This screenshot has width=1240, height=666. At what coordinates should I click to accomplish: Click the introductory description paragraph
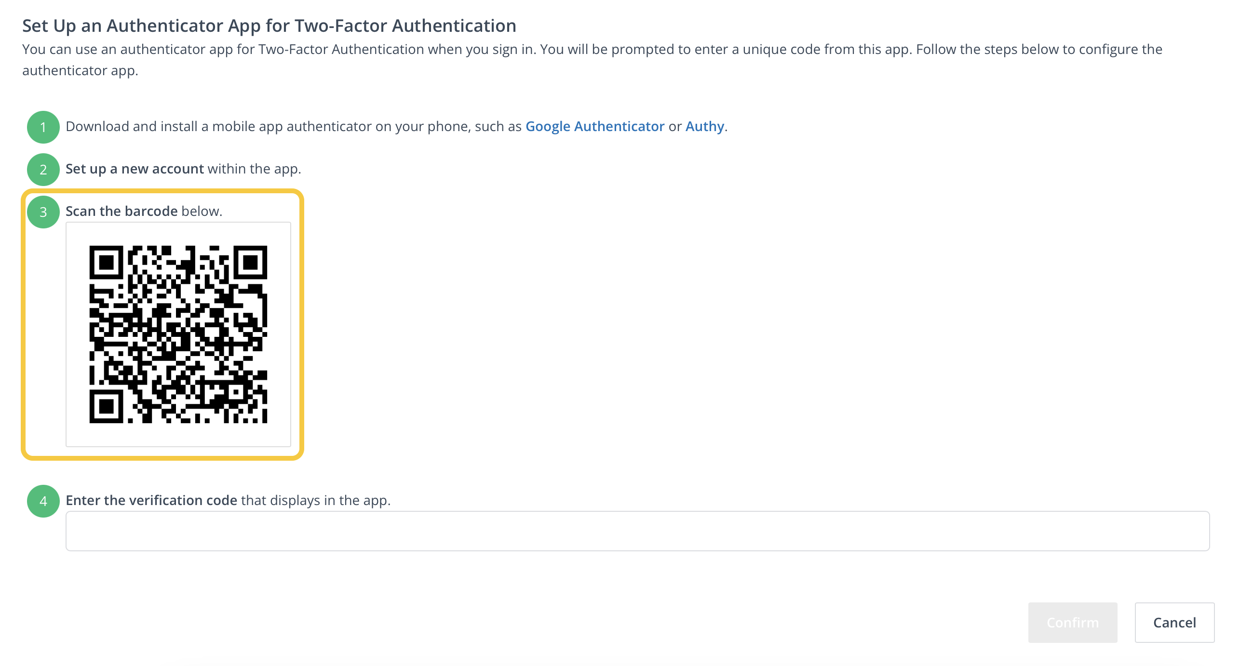click(593, 60)
